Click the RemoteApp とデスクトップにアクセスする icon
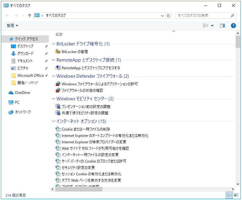The width and height of the screenshot is (242, 200). pyautogui.click(x=58, y=68)
